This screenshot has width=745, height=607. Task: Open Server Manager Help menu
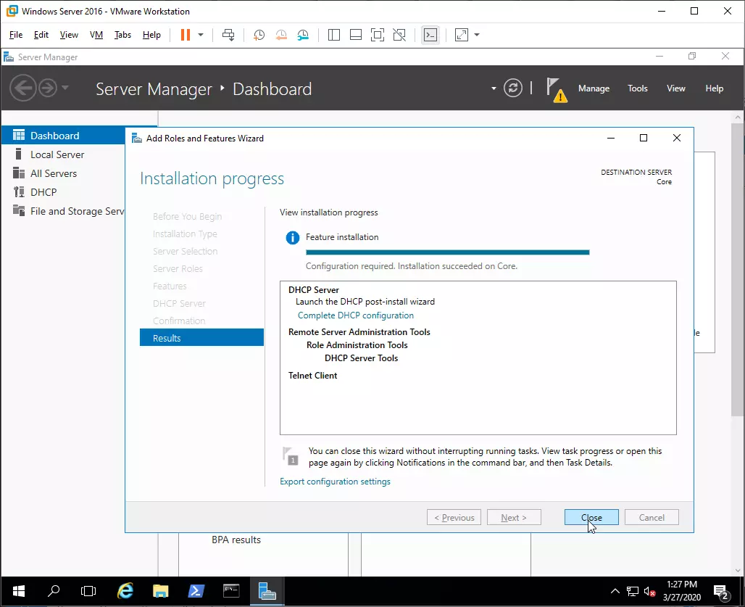click(714, 88)
